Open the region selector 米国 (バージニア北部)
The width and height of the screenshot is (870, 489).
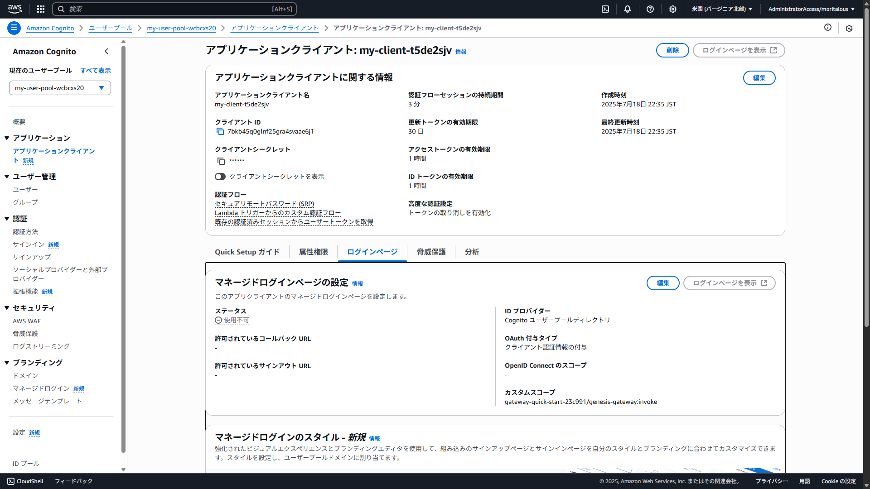pos(721,9)
